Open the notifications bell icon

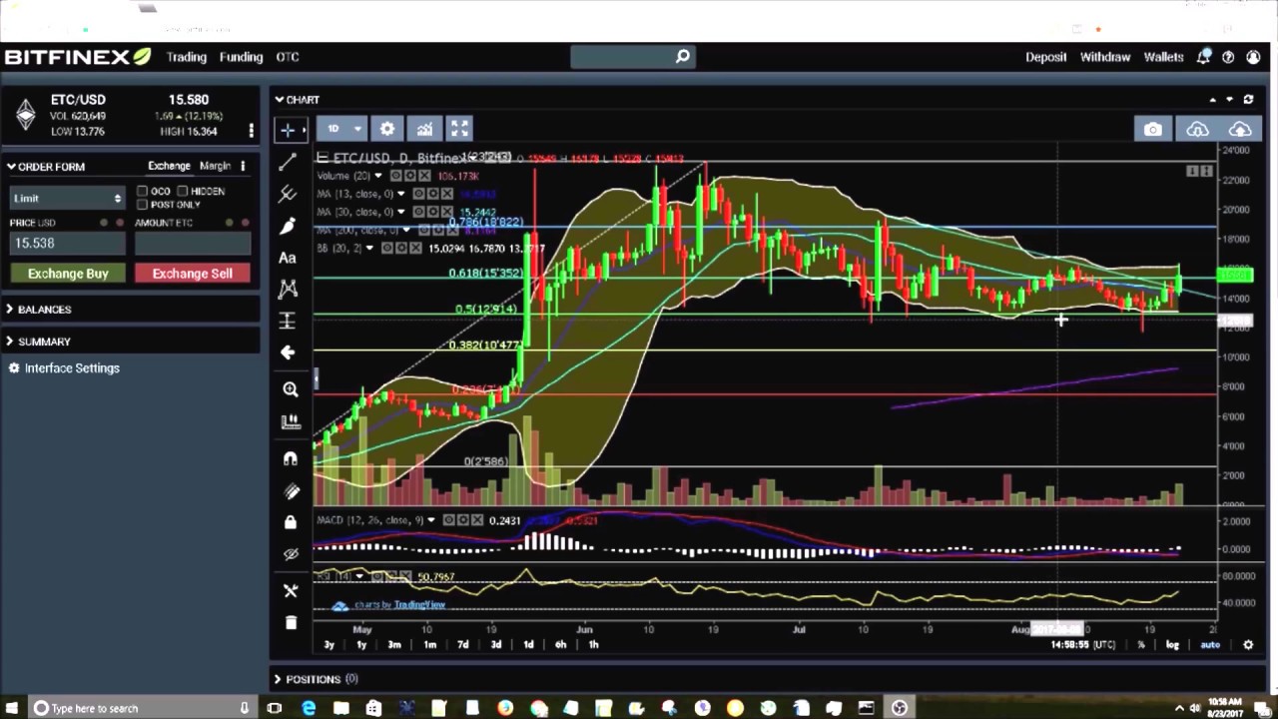point(1203,57)
